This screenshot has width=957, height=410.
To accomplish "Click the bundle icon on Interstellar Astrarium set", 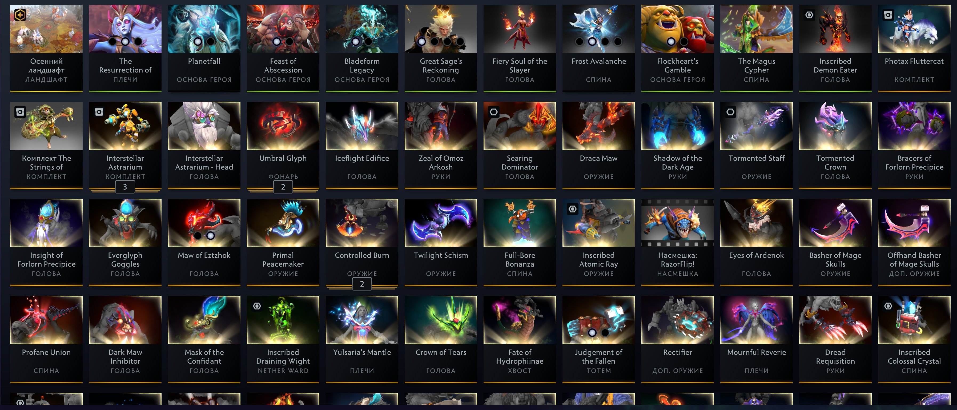I will [x=99, y=112].
